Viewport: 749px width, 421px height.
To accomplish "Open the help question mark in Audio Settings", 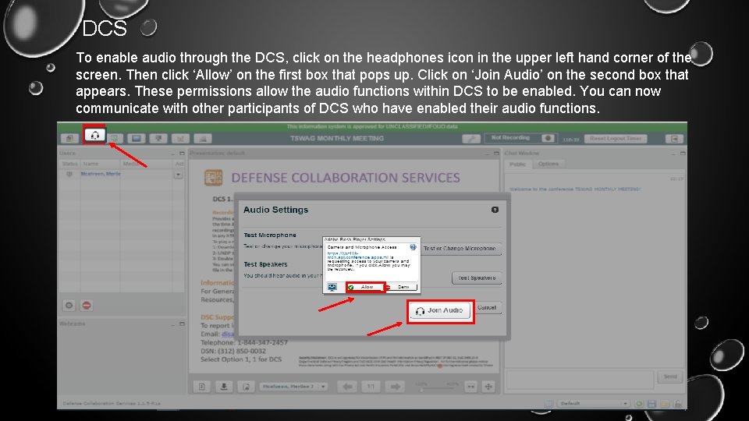I will click(x=495, y=210).
